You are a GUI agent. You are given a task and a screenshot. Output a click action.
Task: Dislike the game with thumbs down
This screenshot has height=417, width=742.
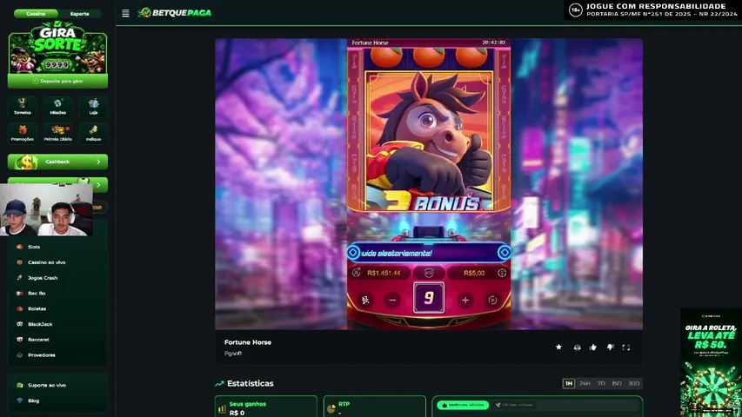(610, 347)
